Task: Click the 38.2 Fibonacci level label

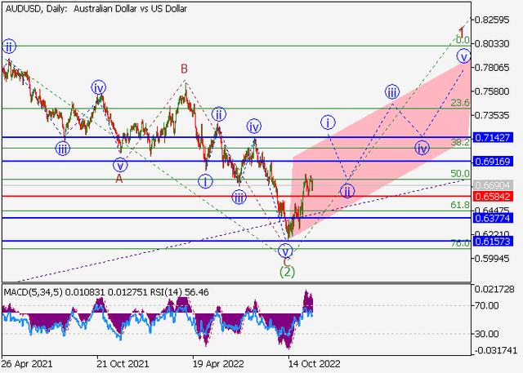Action: [461, 142]
